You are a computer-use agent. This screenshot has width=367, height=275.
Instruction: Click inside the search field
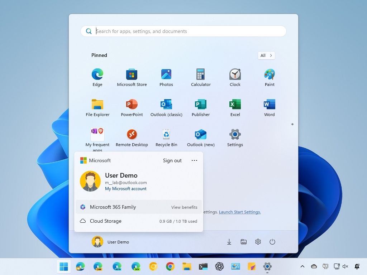183,31
